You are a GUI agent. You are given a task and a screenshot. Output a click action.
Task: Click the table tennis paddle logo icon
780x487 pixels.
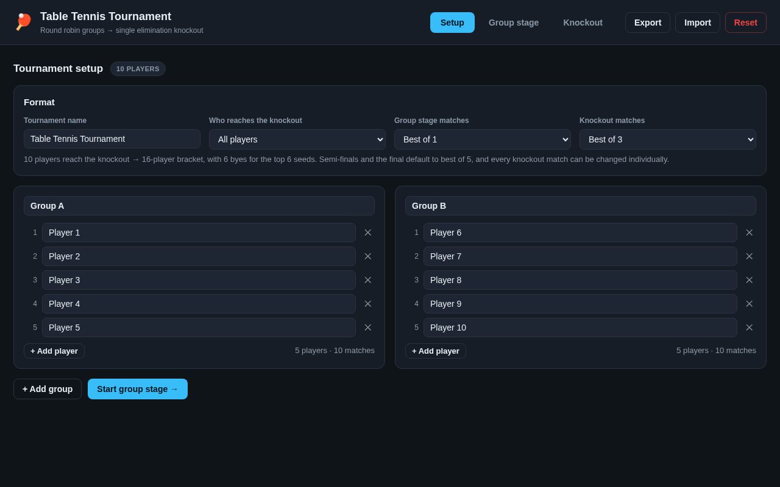click(23, 23)
